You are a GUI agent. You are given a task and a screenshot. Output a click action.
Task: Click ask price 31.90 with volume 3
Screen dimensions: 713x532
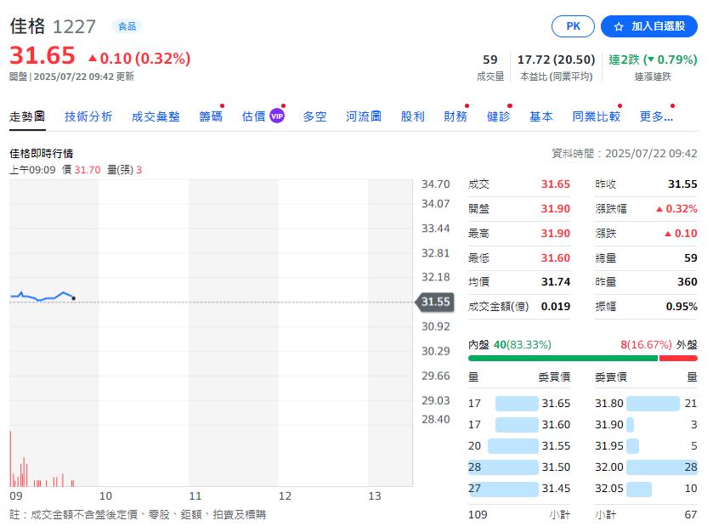point(646,425)
